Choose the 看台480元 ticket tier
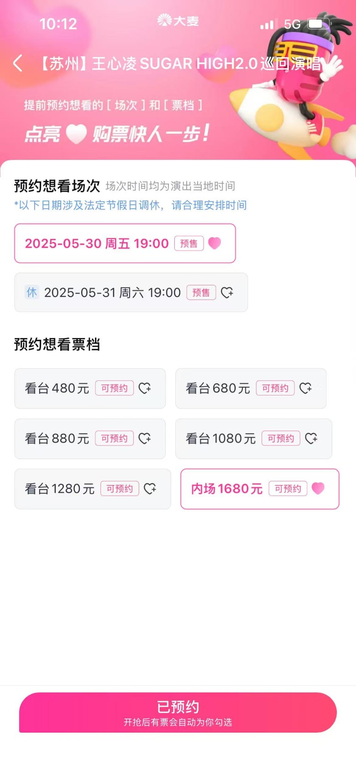The image size is (356, 771). 57,388
